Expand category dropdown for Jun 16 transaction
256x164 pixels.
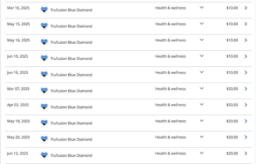pos(202,72)
